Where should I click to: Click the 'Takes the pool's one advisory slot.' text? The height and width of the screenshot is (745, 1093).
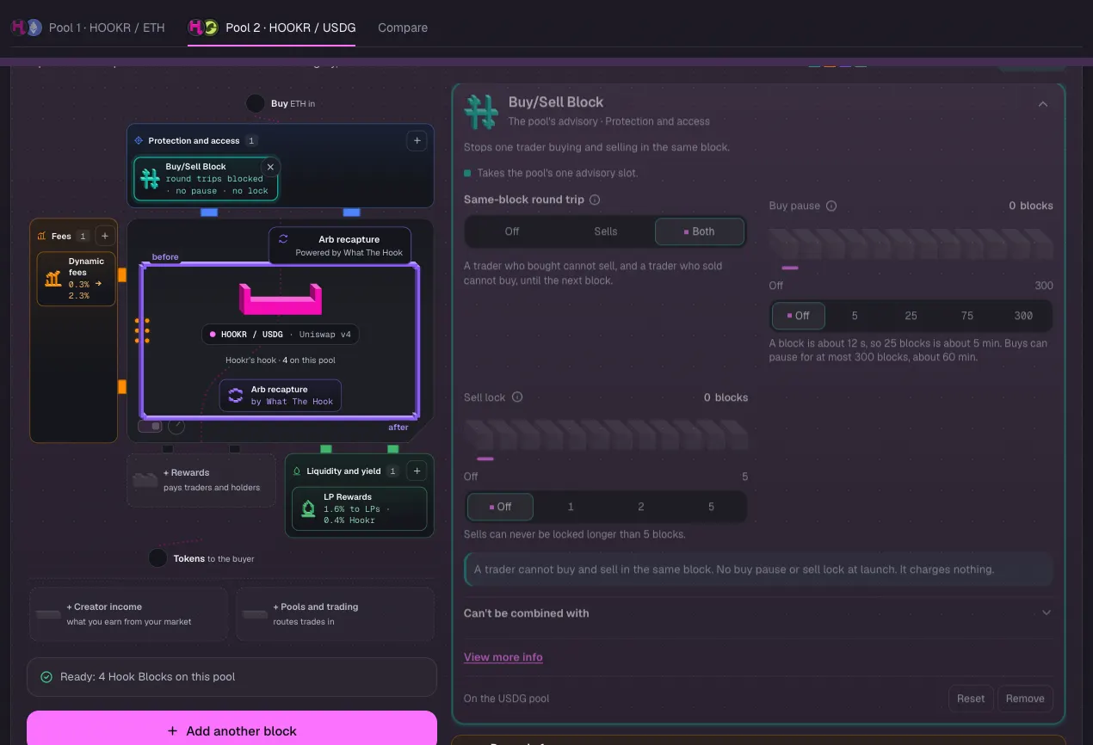tap(558, 173)
